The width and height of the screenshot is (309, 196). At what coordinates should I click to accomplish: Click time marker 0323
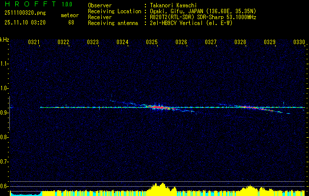[93, 42]
